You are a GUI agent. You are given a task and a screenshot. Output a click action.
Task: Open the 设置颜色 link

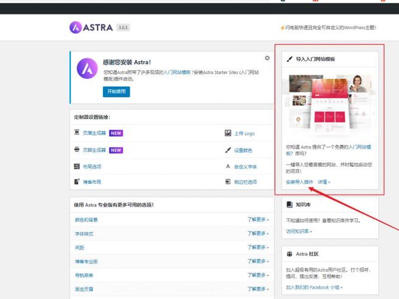click(243, 150)
